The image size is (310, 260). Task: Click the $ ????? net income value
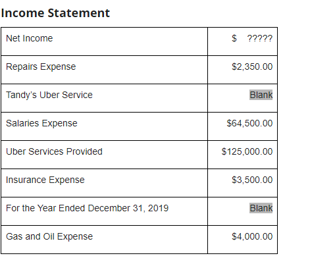[252, 38]
